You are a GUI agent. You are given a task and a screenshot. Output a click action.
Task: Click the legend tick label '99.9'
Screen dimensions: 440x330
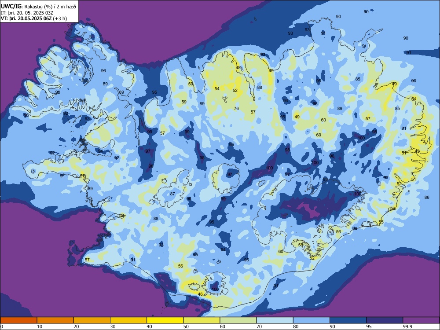click(x=407, y=326)
